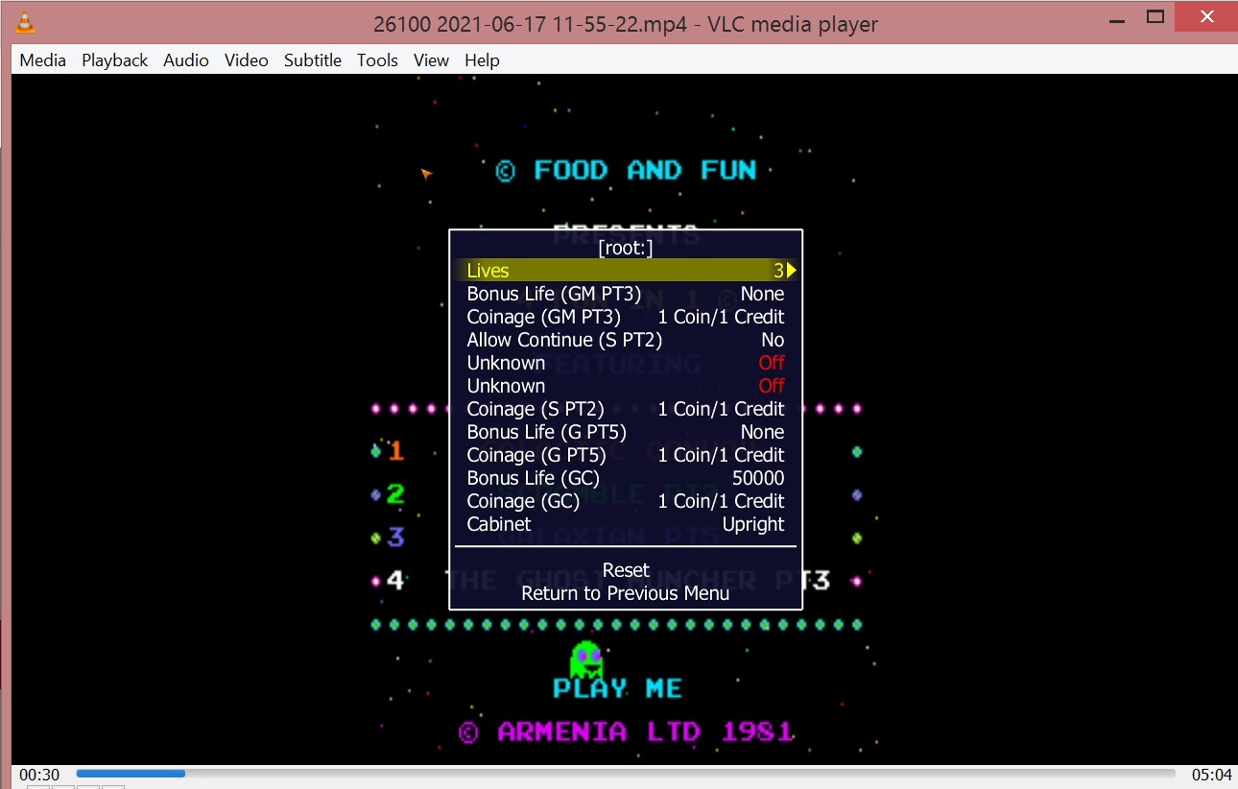Open the Tools menu
This screenshot has width=1238, height=789.
377,60
